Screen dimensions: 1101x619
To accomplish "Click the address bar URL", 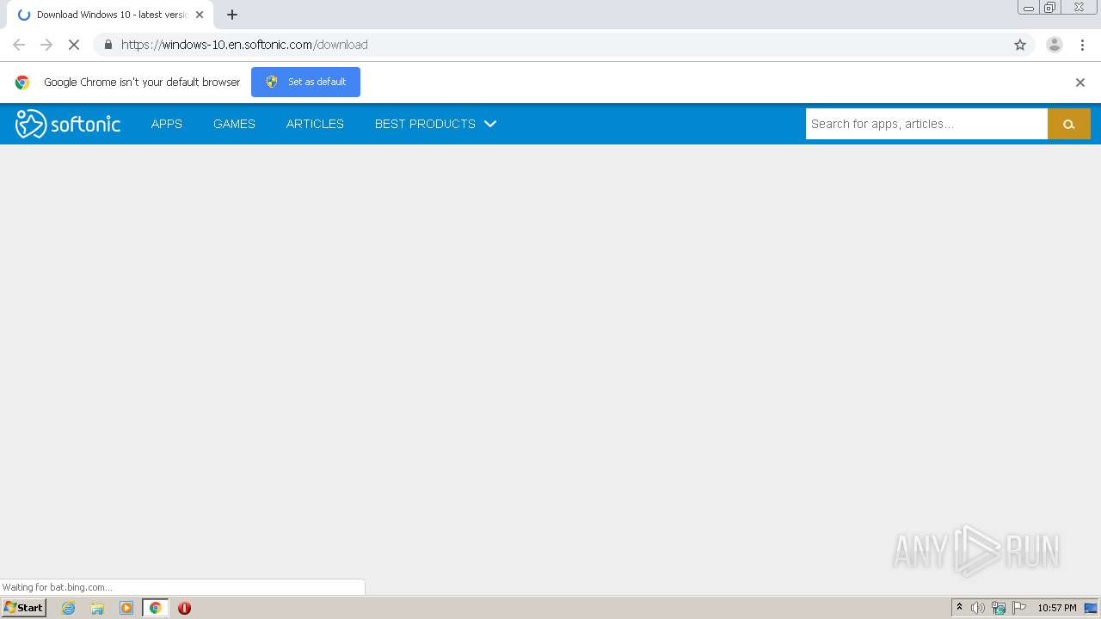I will click(244, 45).
